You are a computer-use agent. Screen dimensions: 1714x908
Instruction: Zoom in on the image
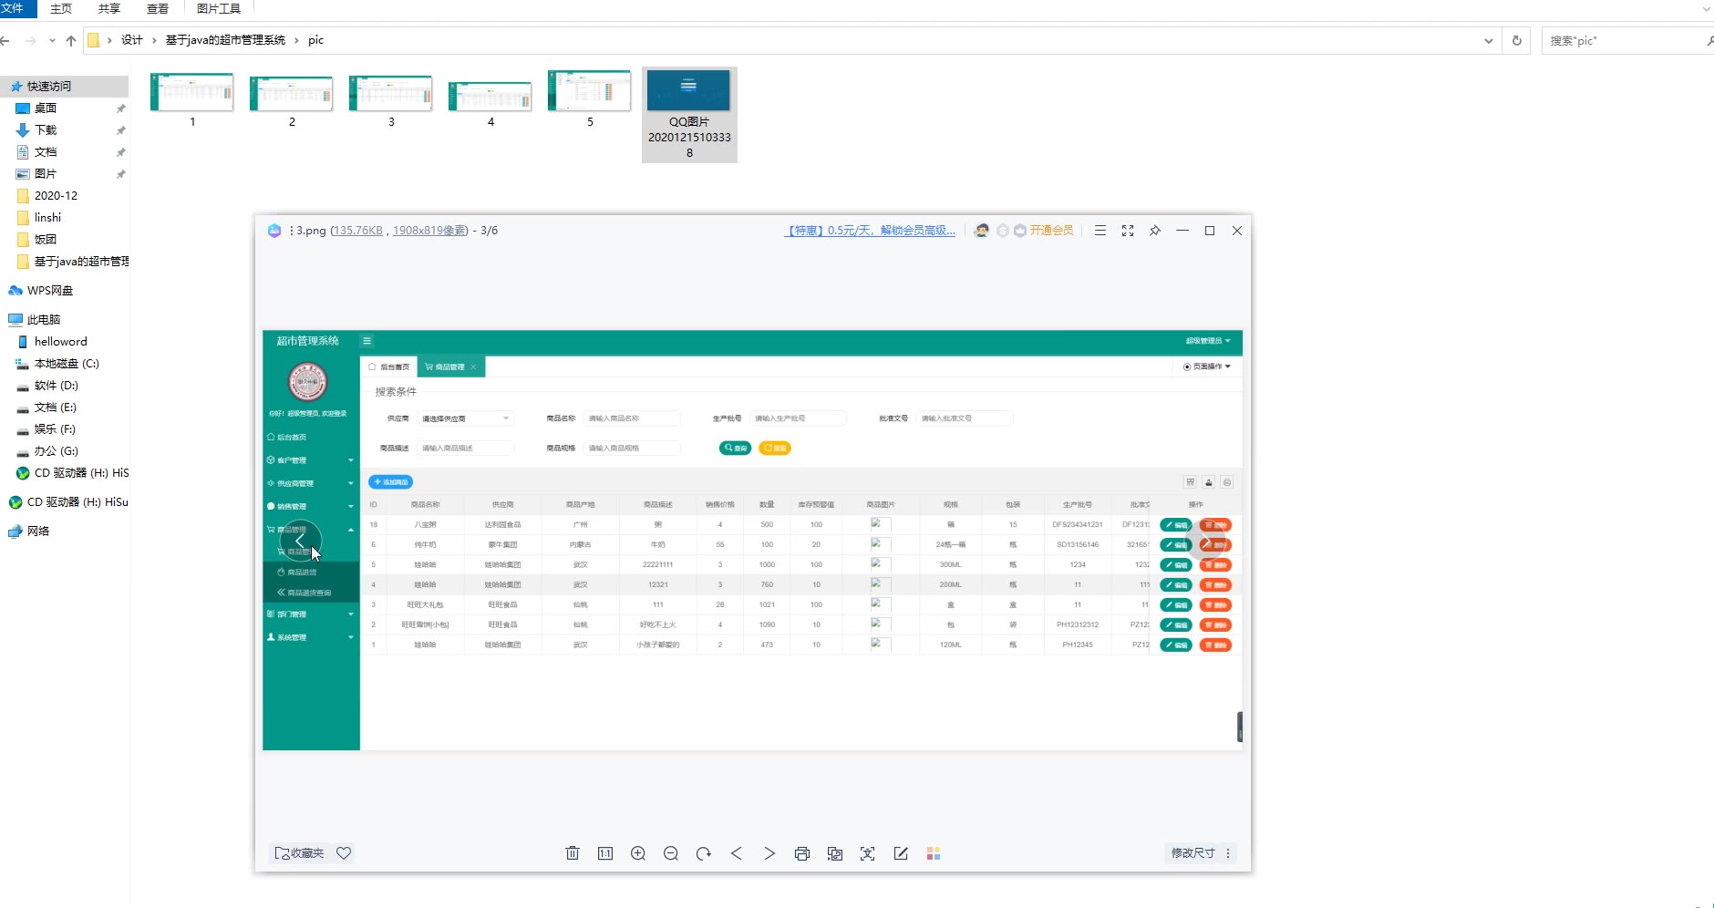pos(638,853)
